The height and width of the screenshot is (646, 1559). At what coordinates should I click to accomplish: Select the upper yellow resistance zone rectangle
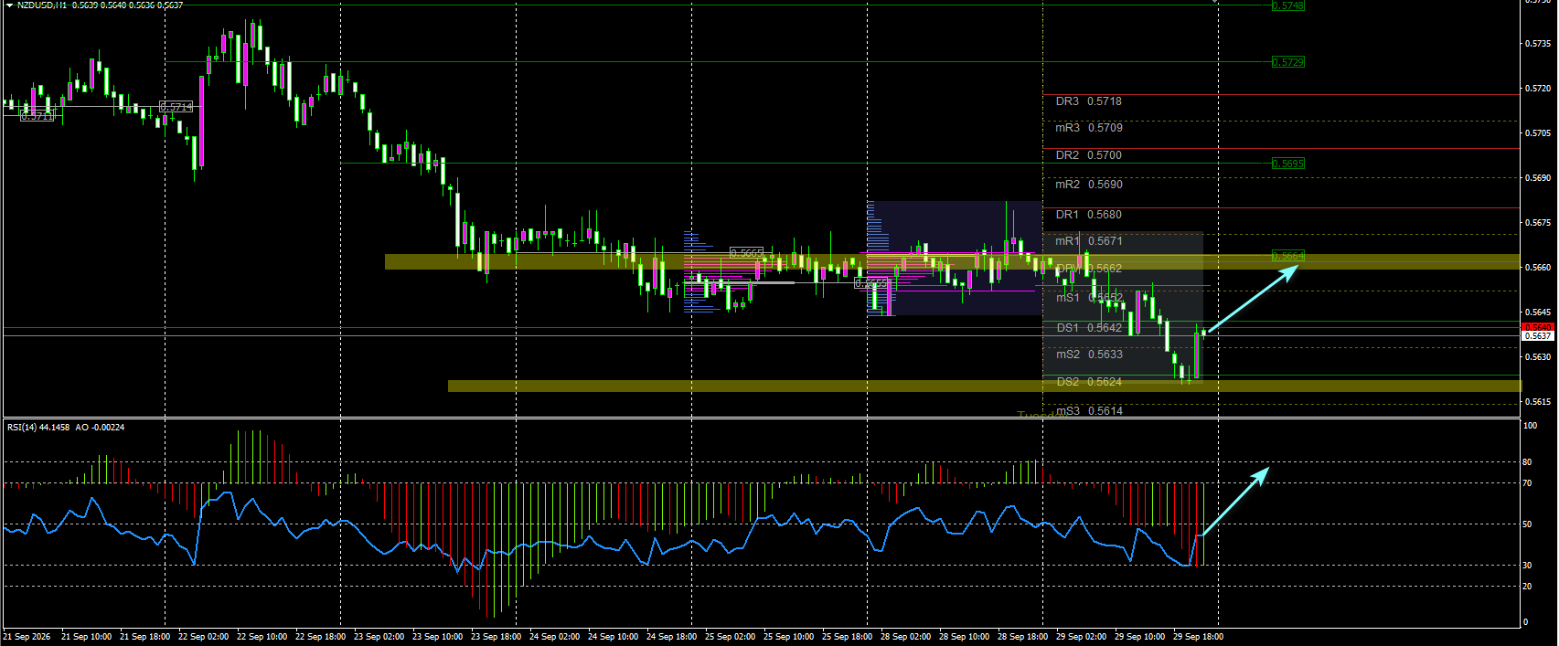(952, 262)
